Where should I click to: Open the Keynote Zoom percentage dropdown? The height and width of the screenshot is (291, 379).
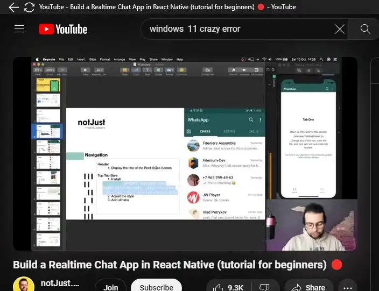(50, 70)
